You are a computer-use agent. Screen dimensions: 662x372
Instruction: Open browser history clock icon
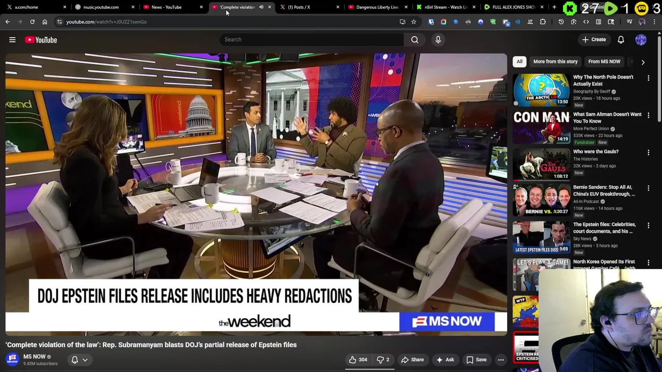[x=561, y=22]
